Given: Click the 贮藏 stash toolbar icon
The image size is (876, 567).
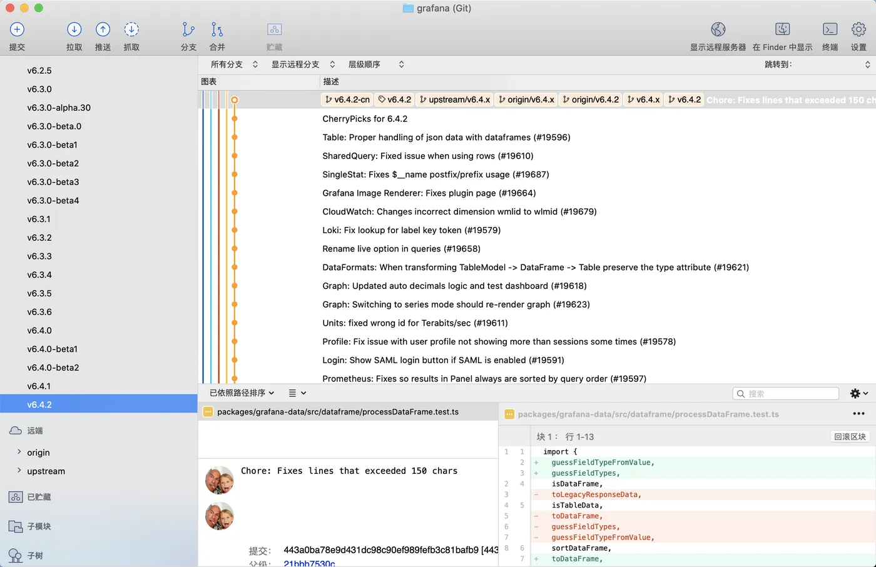Looking at the screenshot, I should [274, 29].
